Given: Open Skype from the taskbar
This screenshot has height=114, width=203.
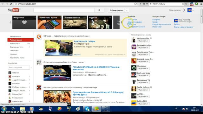Looking at the screenshot, I should 87,109.
